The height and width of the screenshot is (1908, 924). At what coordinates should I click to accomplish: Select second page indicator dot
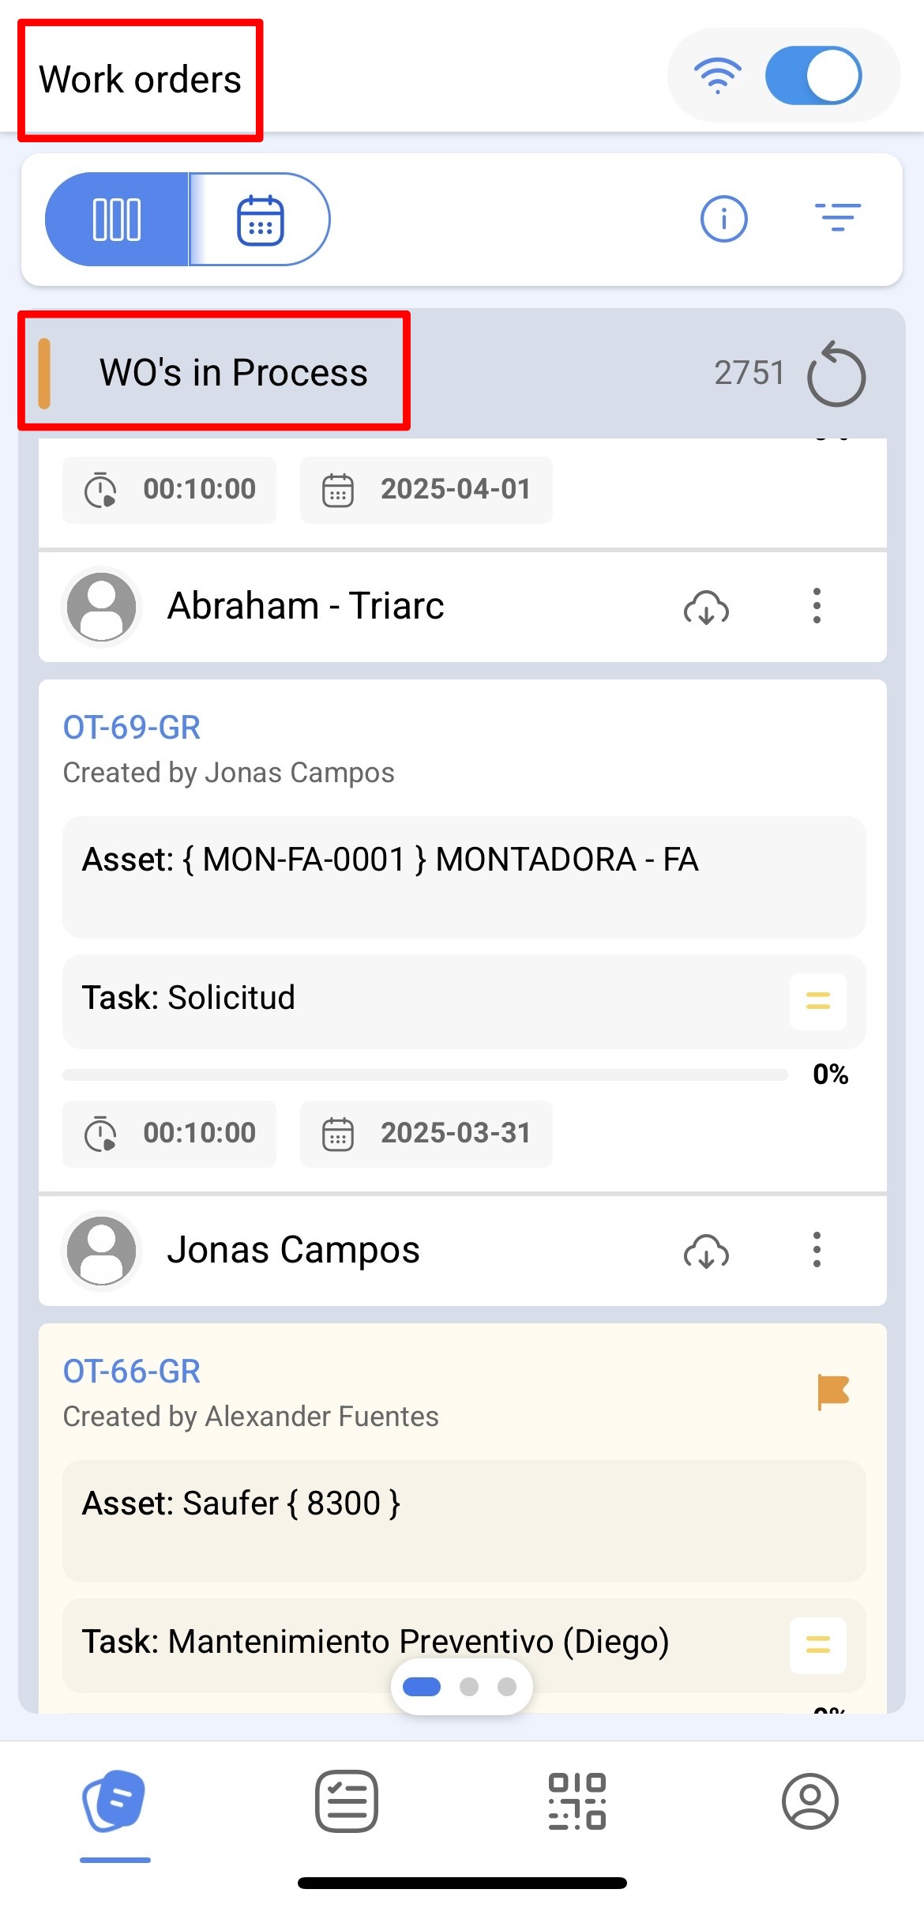click(469, 1687)
